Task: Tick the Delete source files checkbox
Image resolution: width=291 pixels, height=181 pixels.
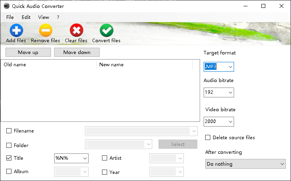Action: (x=208, y=138)
